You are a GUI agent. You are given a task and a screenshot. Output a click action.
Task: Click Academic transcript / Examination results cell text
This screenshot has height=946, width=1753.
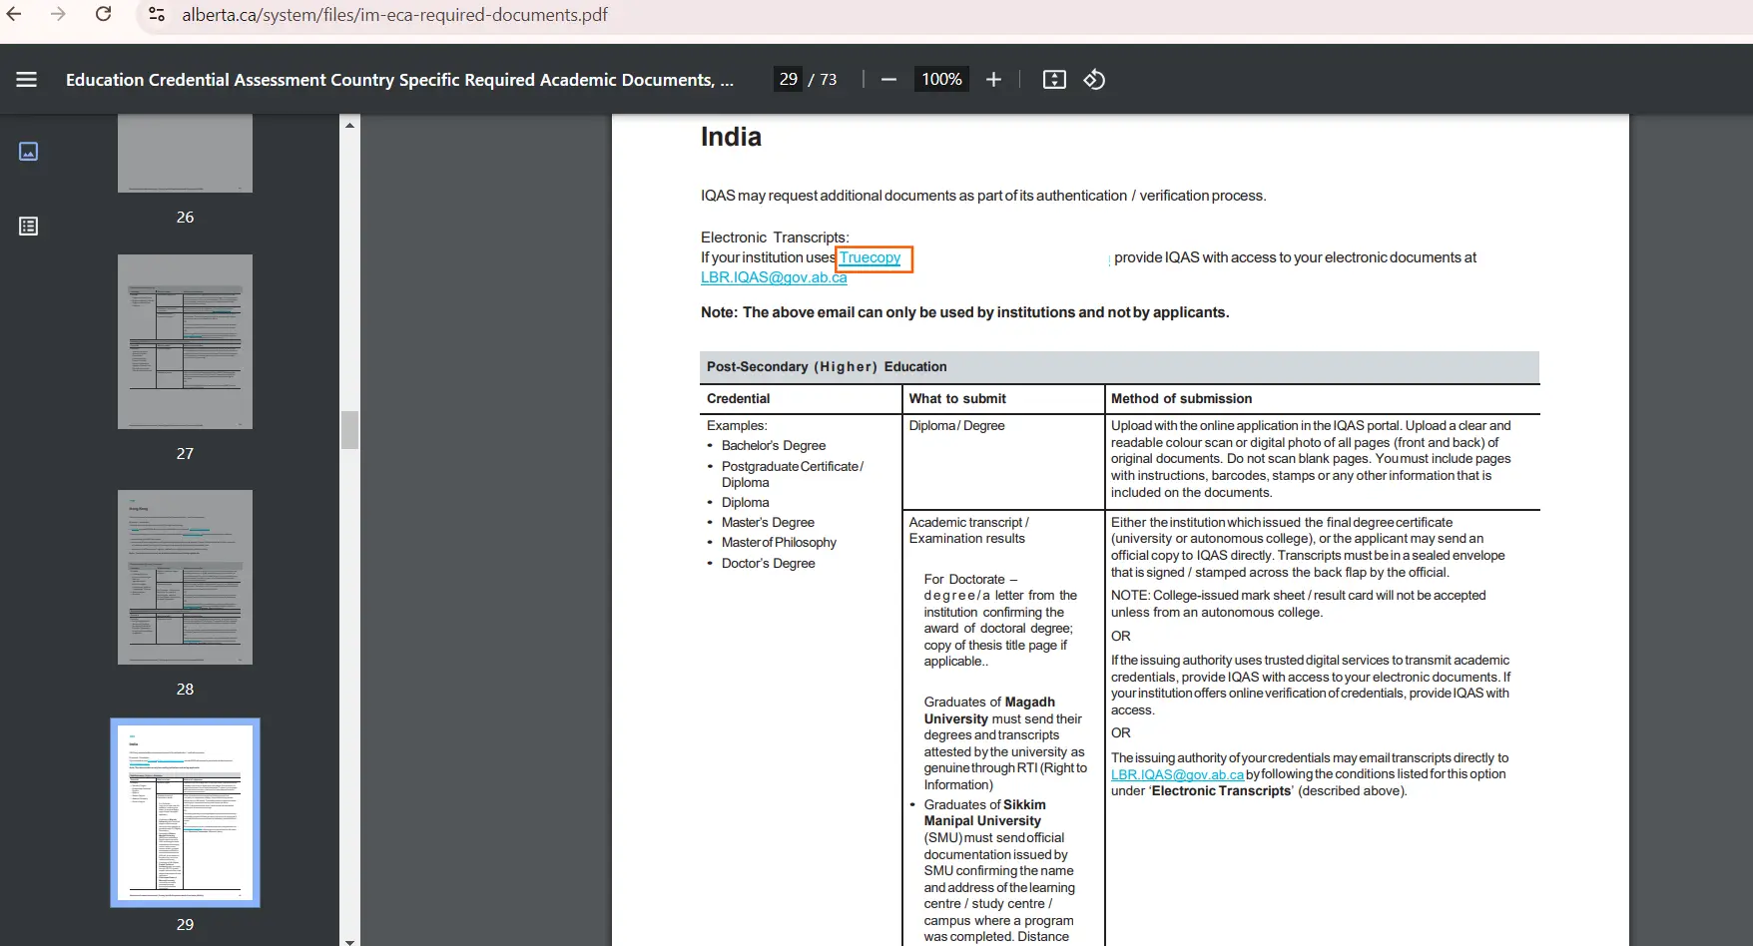point(968,530)
